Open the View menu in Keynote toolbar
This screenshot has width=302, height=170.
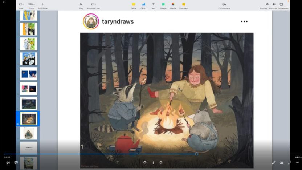tap(21, 6)
